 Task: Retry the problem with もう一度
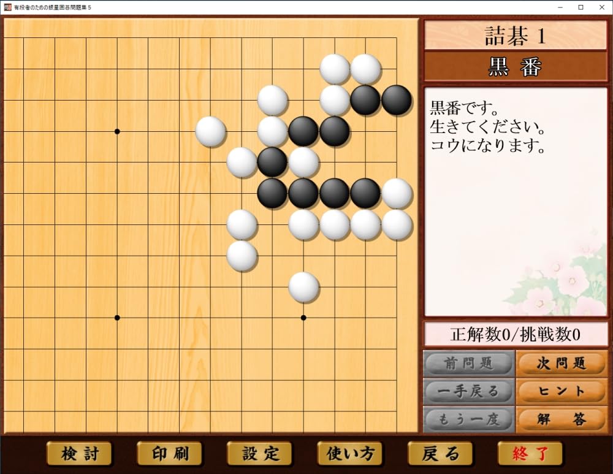(469, 419)
